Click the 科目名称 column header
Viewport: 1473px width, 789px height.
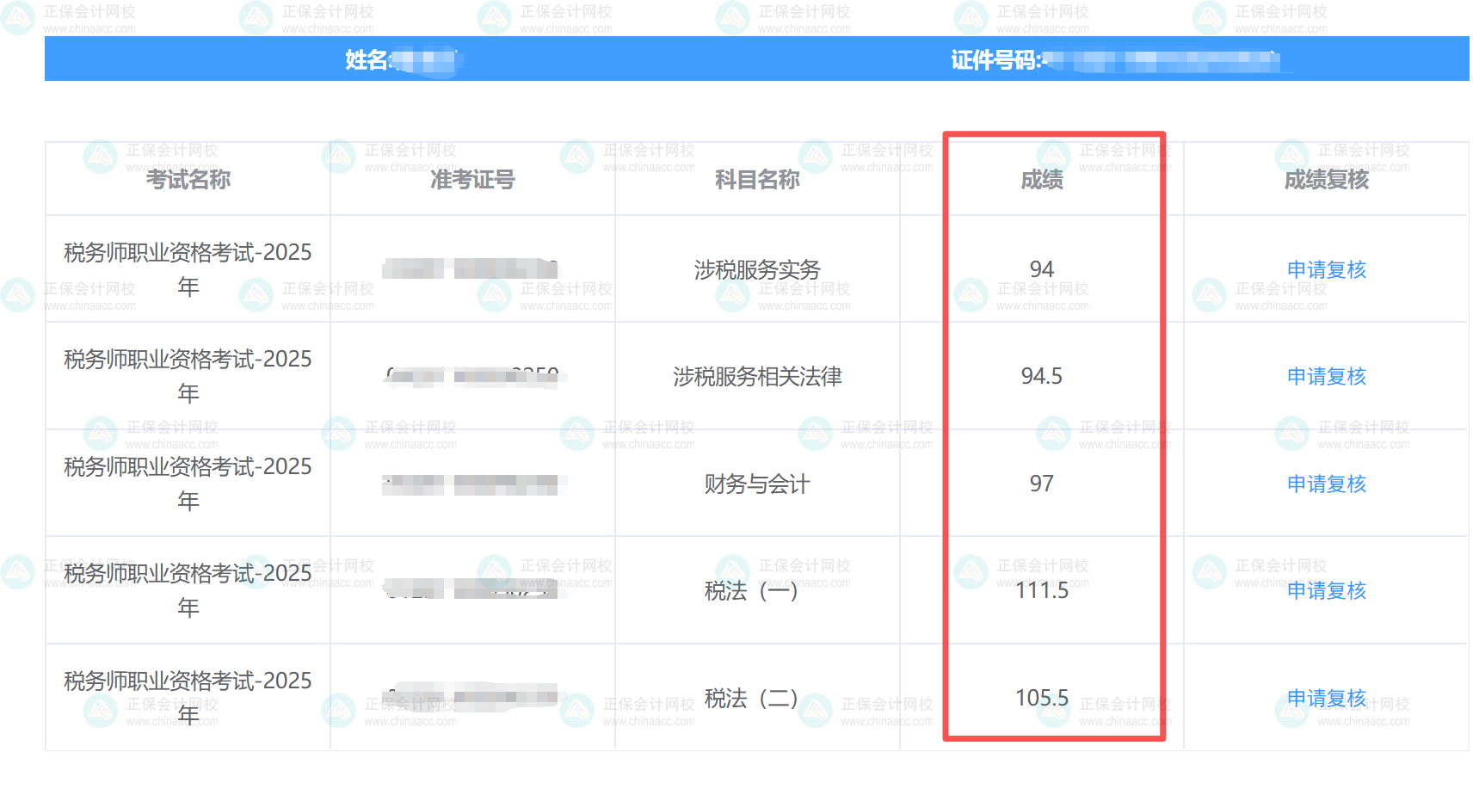pyautogui.click(x=755, y=181)
